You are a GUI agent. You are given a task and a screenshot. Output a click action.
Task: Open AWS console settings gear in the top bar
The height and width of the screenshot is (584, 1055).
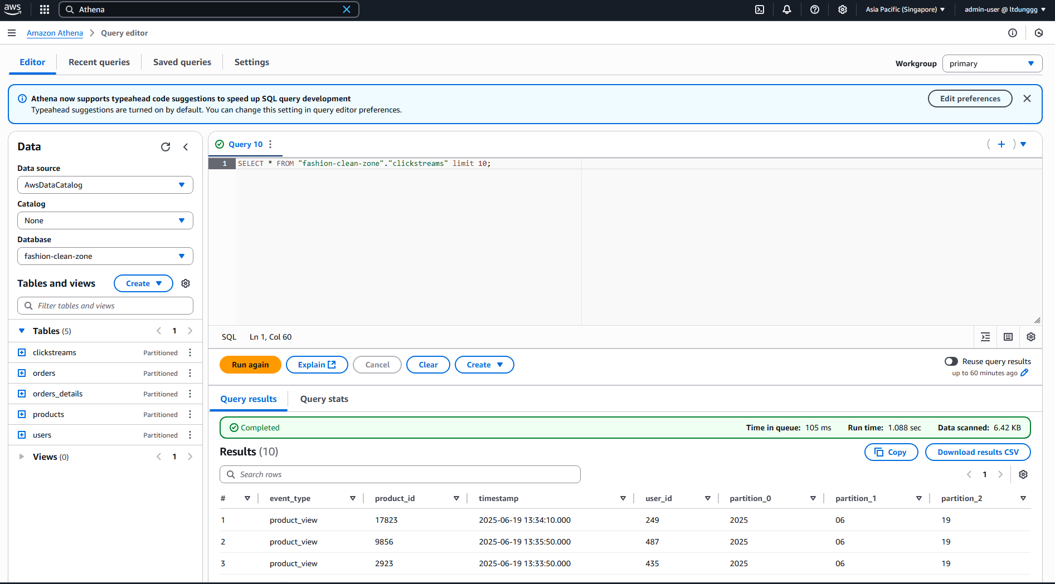click(843, 9)
